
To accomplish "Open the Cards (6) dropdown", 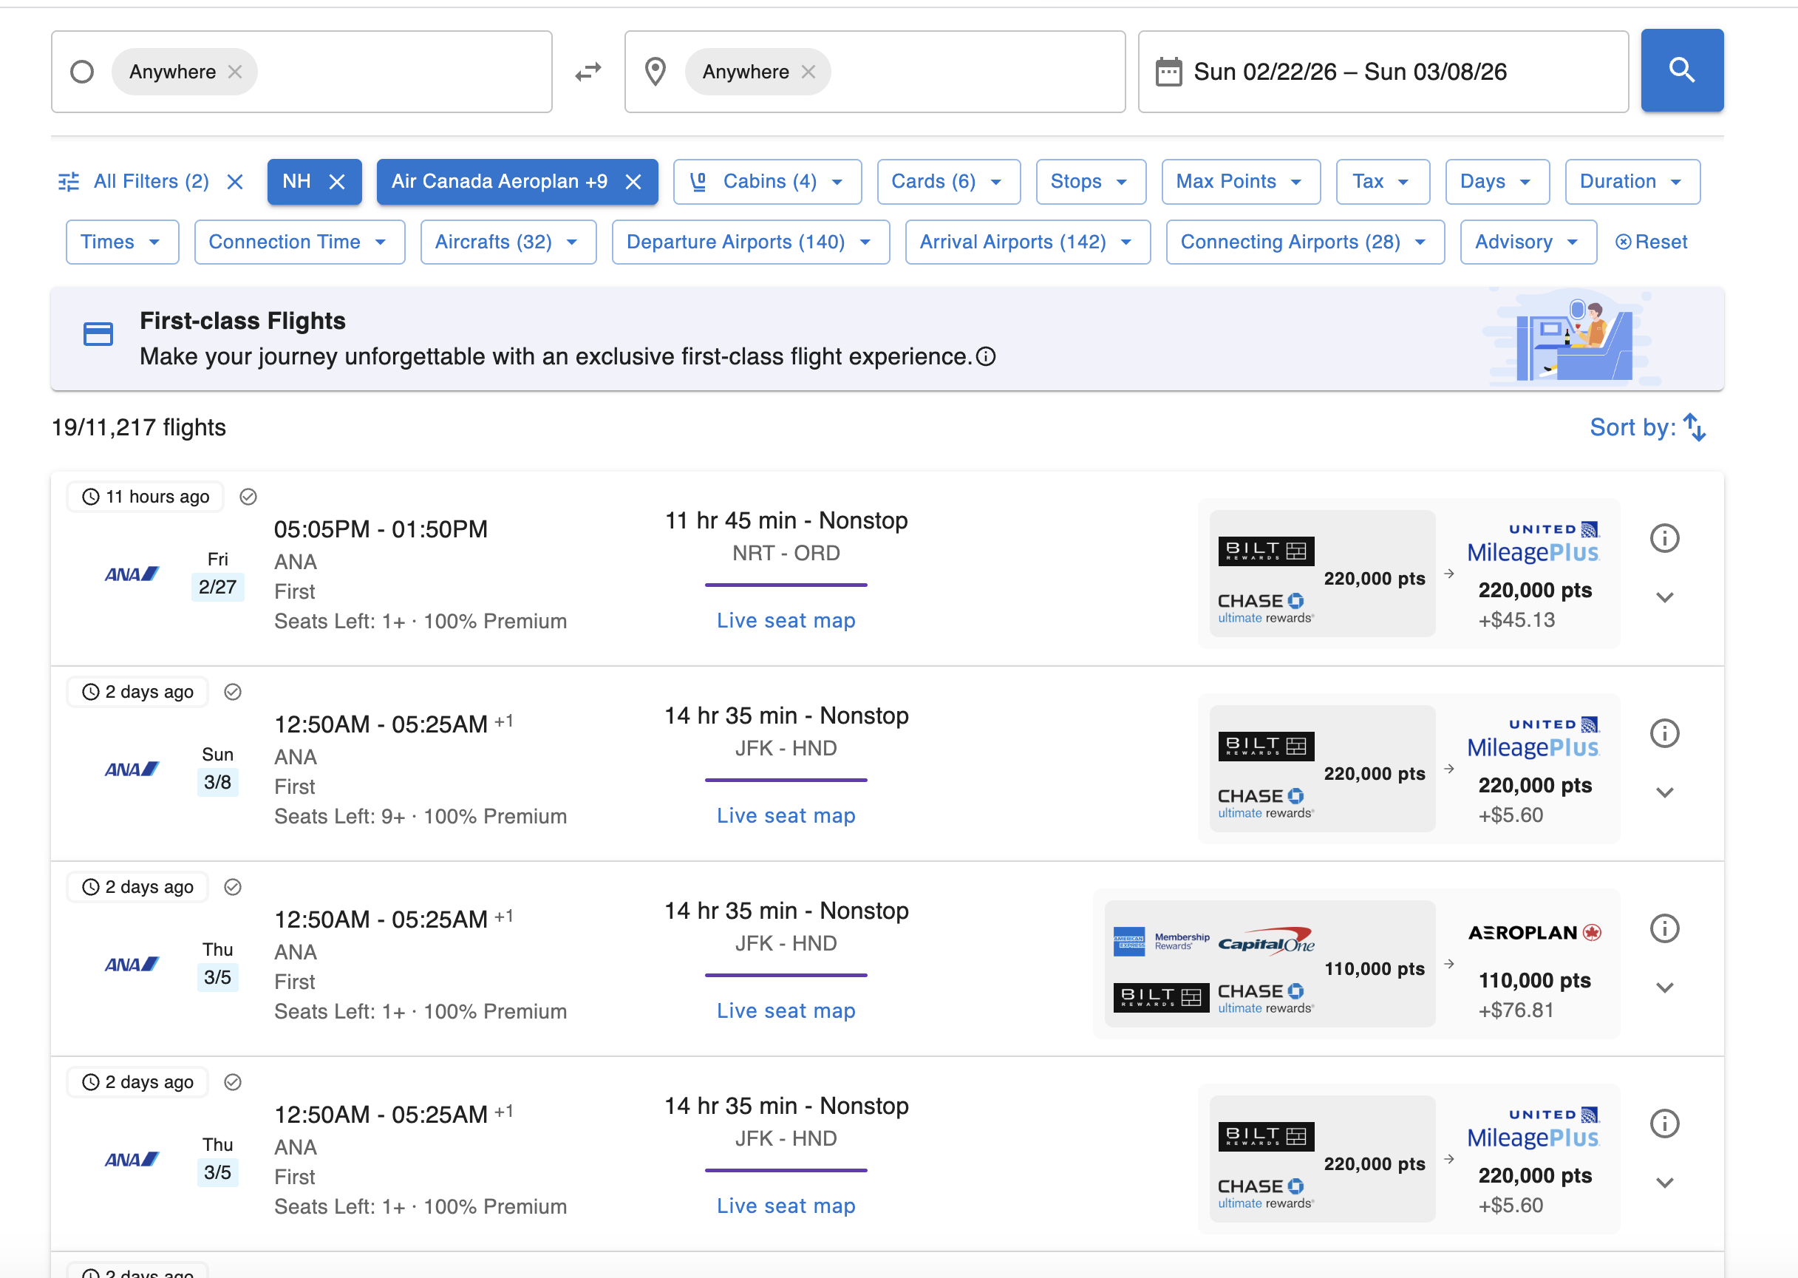I will pos(948,182).
